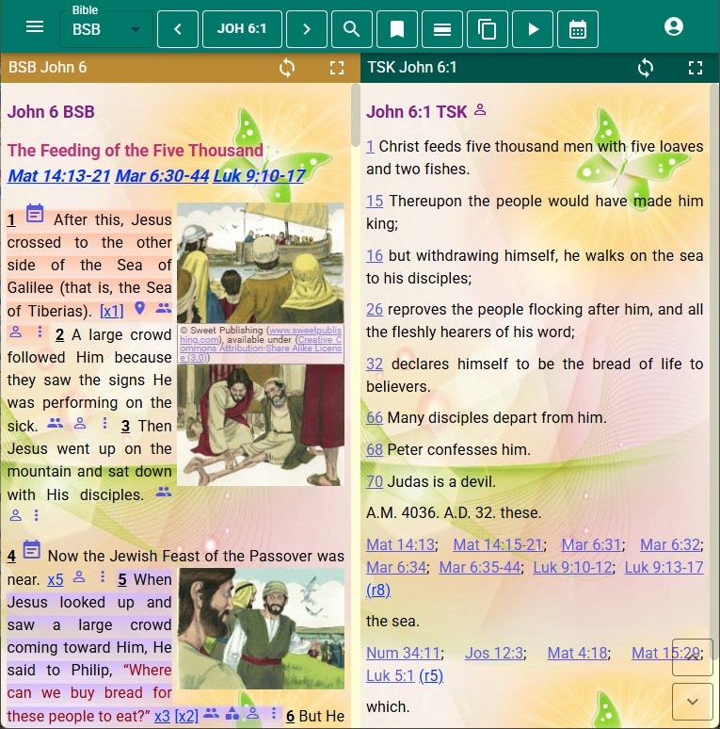720x729 pixels.
Task: Open the hamburger main menu
Action: click(x=35, y=27)
